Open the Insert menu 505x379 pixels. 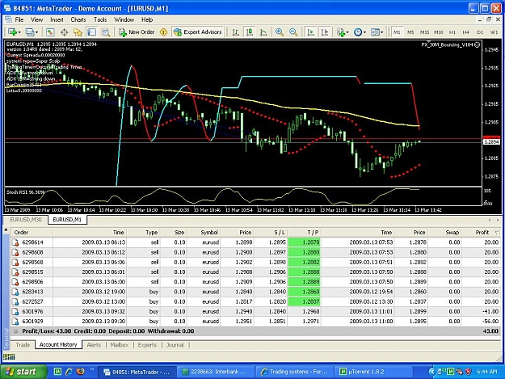pos(57,19)
